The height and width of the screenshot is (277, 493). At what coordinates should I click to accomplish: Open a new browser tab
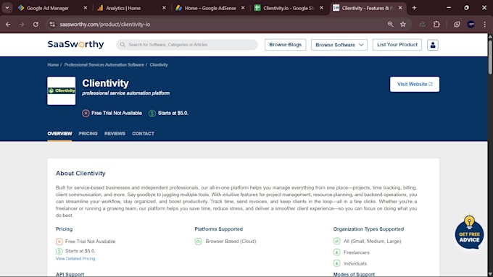tap(414, 8)
